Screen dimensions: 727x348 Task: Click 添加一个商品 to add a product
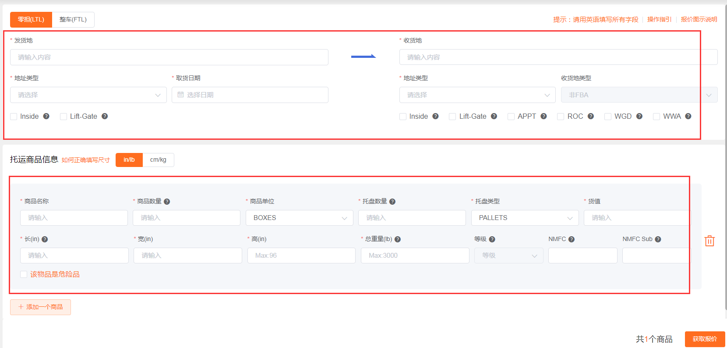click(40, 307)
